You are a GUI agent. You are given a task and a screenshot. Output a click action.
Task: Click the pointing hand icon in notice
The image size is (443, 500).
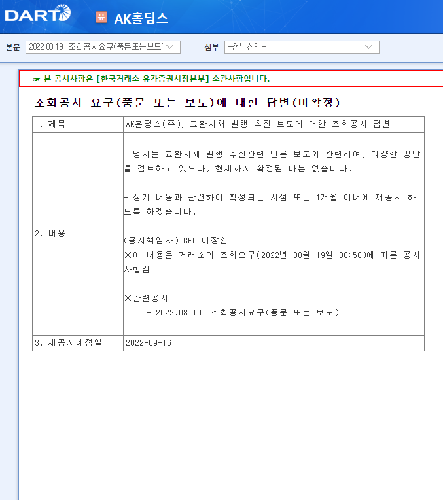(x=37, y=79)
